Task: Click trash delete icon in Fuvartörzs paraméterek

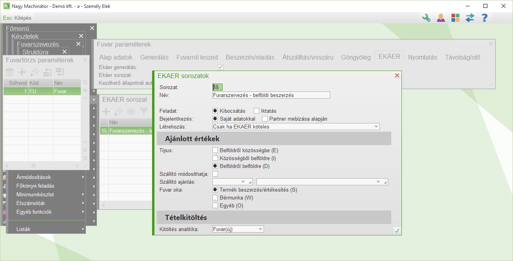Action: pyautogui.click(x=9, y=72)
